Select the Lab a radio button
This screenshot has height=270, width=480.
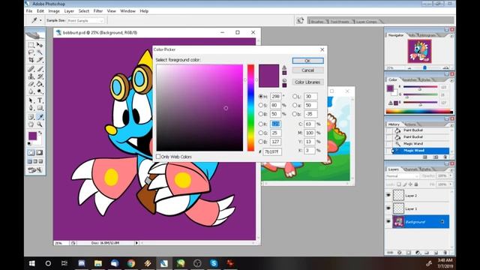click(295, 105)
